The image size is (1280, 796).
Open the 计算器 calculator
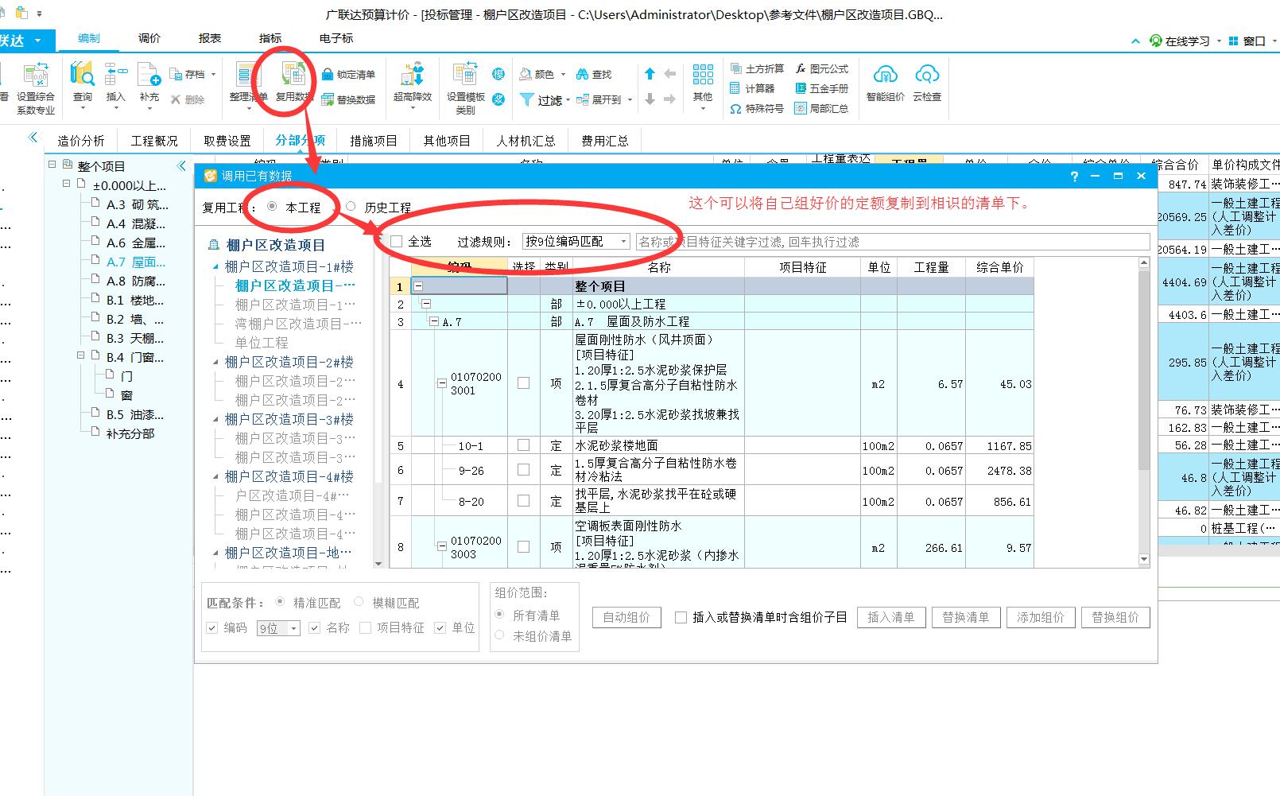(752, 88)
